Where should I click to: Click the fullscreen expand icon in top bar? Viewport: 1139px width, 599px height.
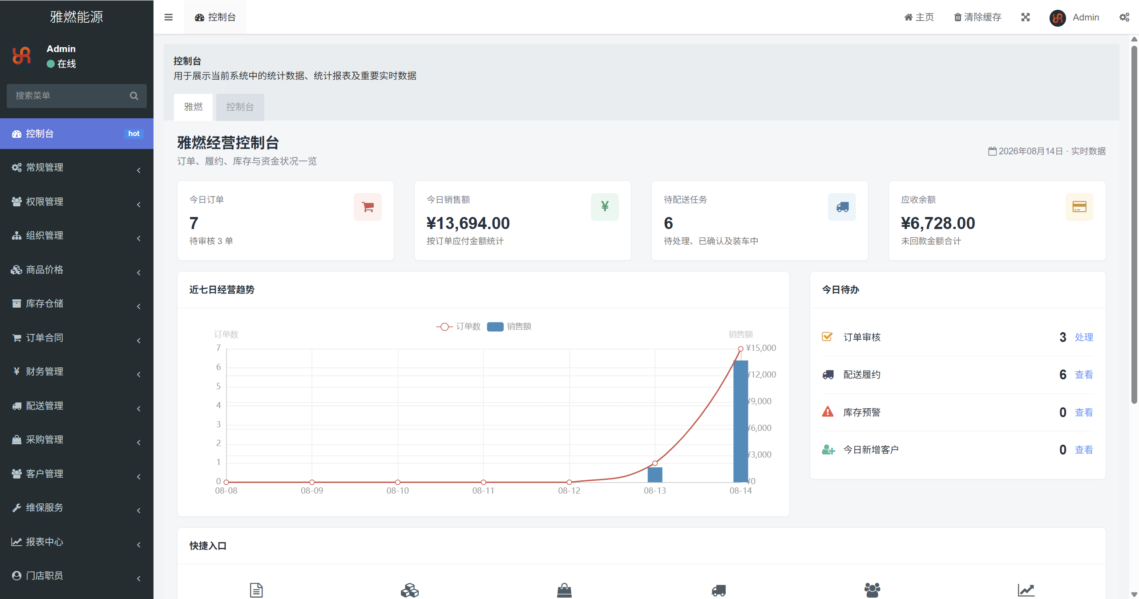click(1026, 17)
